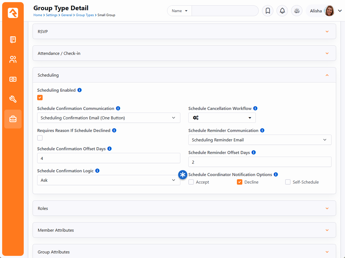Viewport: 345px width, 258px height.
Task: Click info icon beside Scheduling Enabled
Action: tap(80, 90)
